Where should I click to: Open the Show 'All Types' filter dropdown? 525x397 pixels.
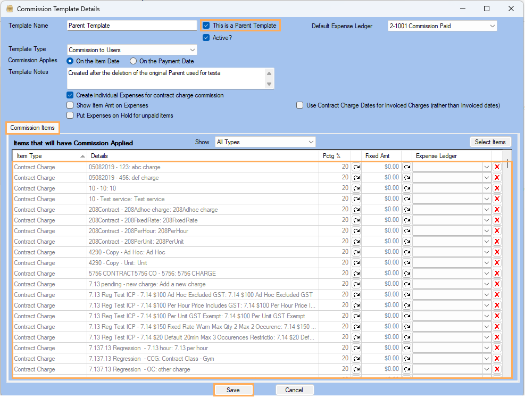tap(311, 142)
